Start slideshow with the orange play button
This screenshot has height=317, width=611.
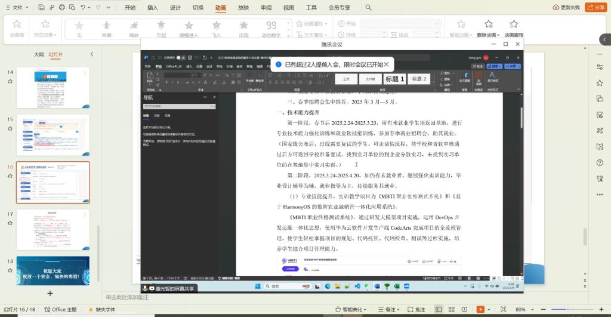480,309
